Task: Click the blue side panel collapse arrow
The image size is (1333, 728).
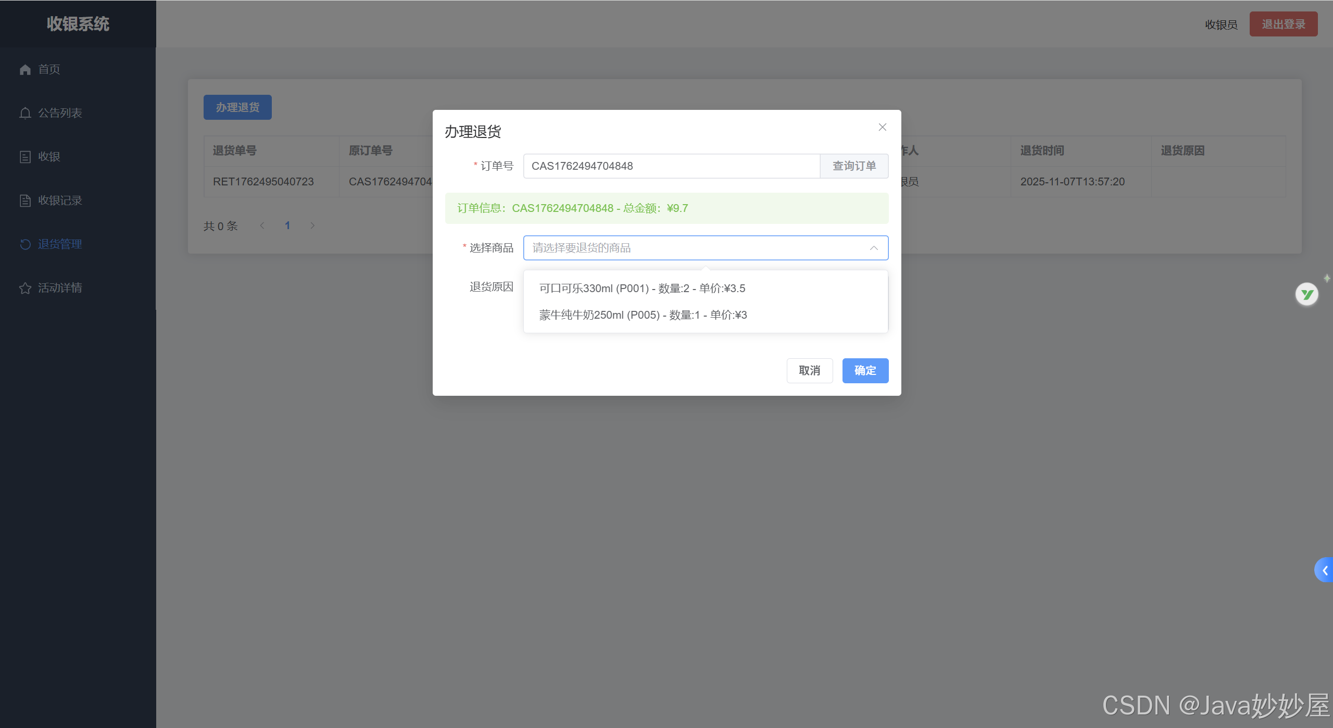Action: pos(1325,570)
